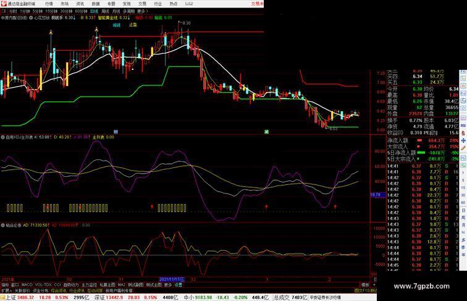Click the 14:45 trade tick row
This screenshot has height=301, width=467.
423,265
